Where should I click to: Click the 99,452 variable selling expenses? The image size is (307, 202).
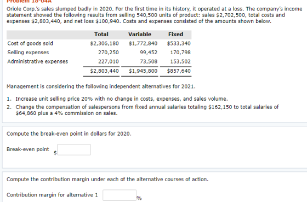click(x=149, y=53)
